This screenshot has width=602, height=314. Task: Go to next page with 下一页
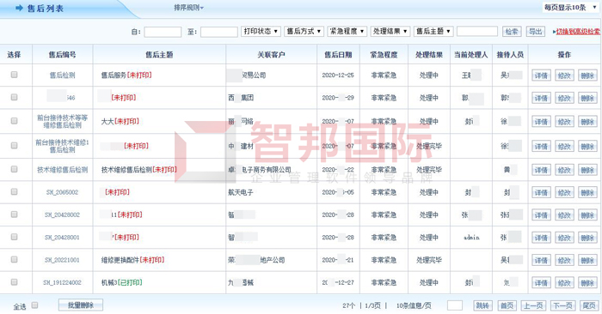tap(562, 305)
